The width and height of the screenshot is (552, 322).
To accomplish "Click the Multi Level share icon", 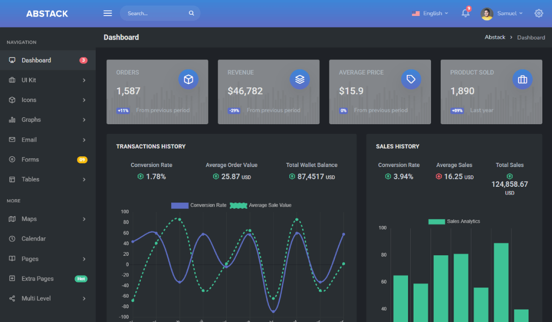I will pyautogui.click(x=12, y=299).
